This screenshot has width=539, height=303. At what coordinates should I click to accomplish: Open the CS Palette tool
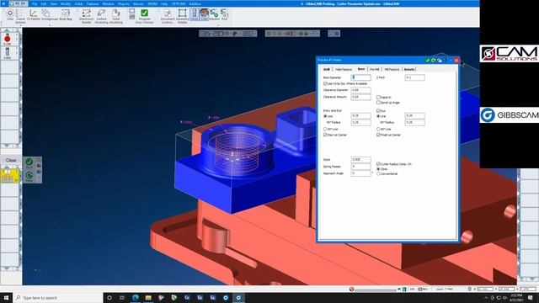coord(34,15)
